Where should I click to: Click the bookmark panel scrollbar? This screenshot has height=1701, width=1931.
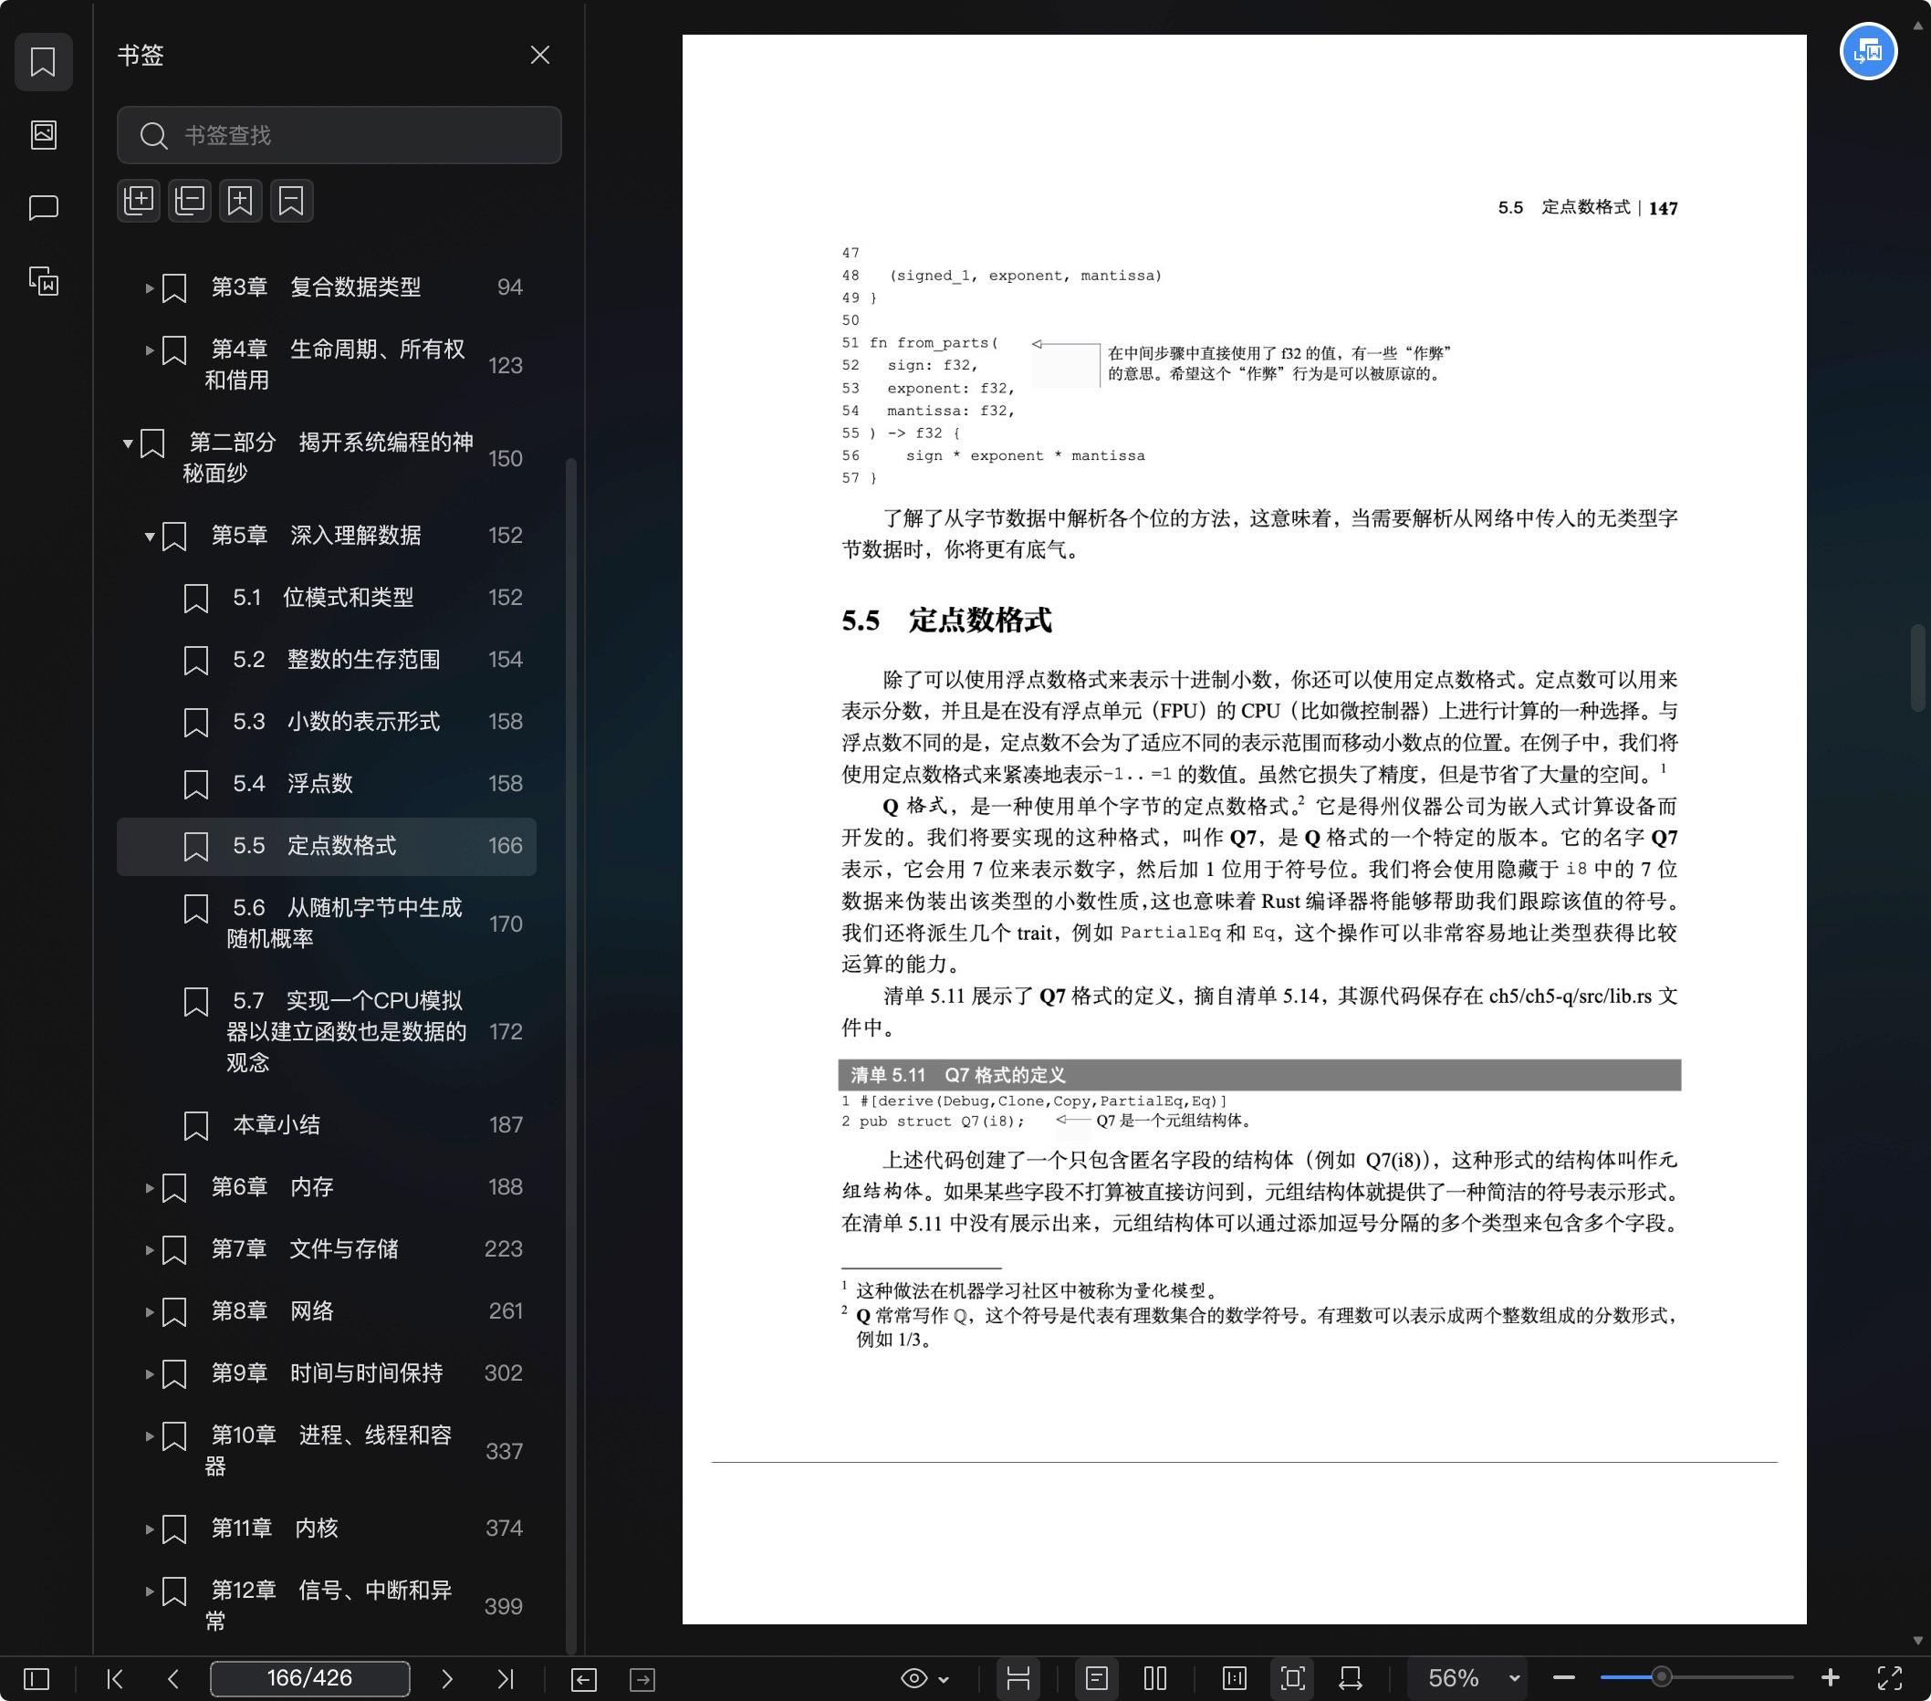(x=570, y=1054)
